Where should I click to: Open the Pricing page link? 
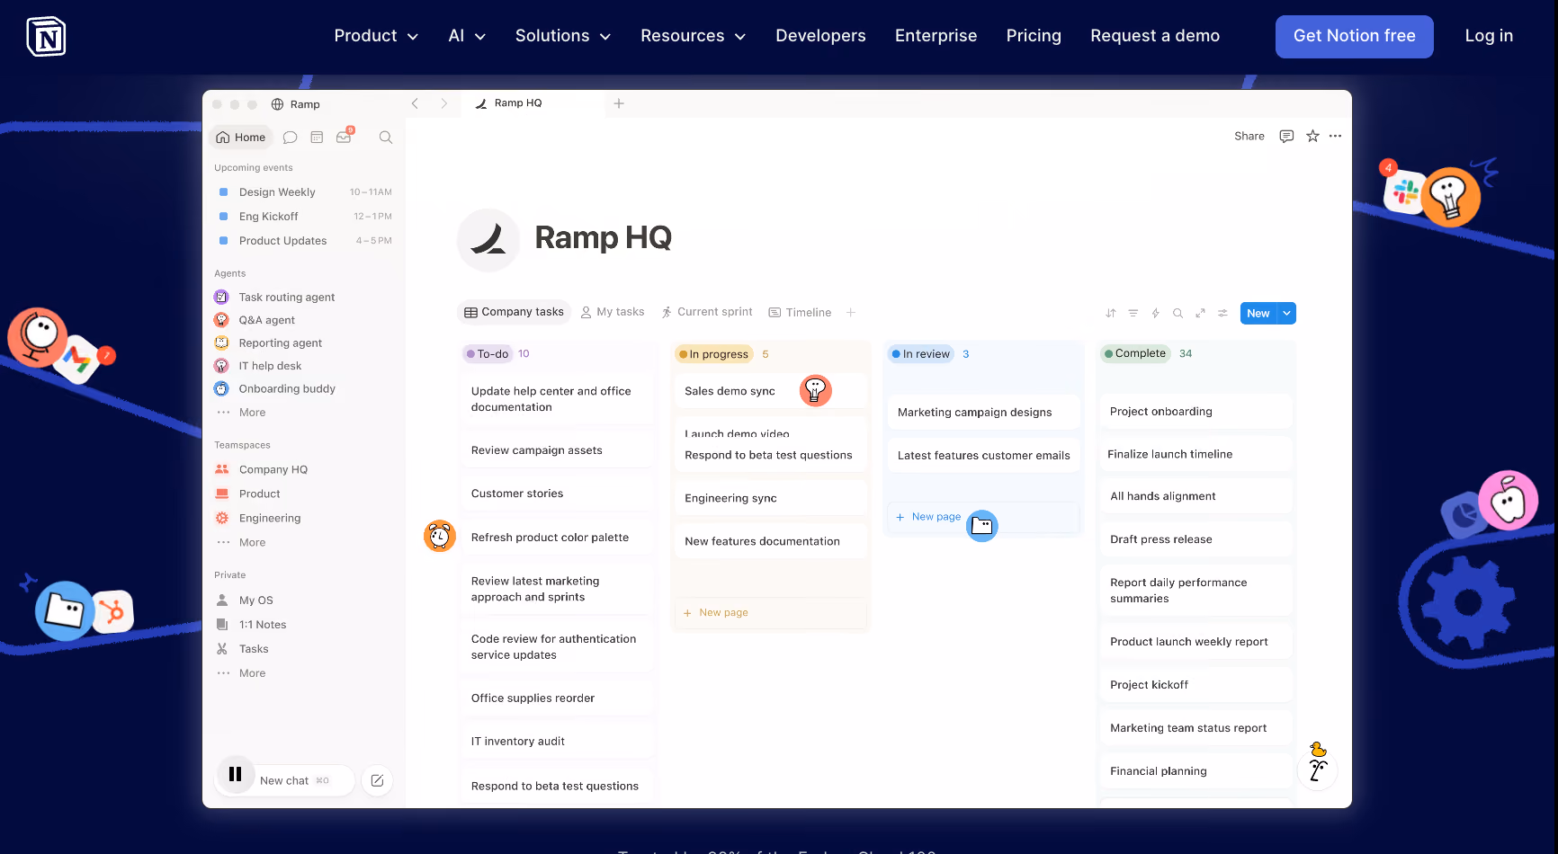click(x=1034, y=36)
